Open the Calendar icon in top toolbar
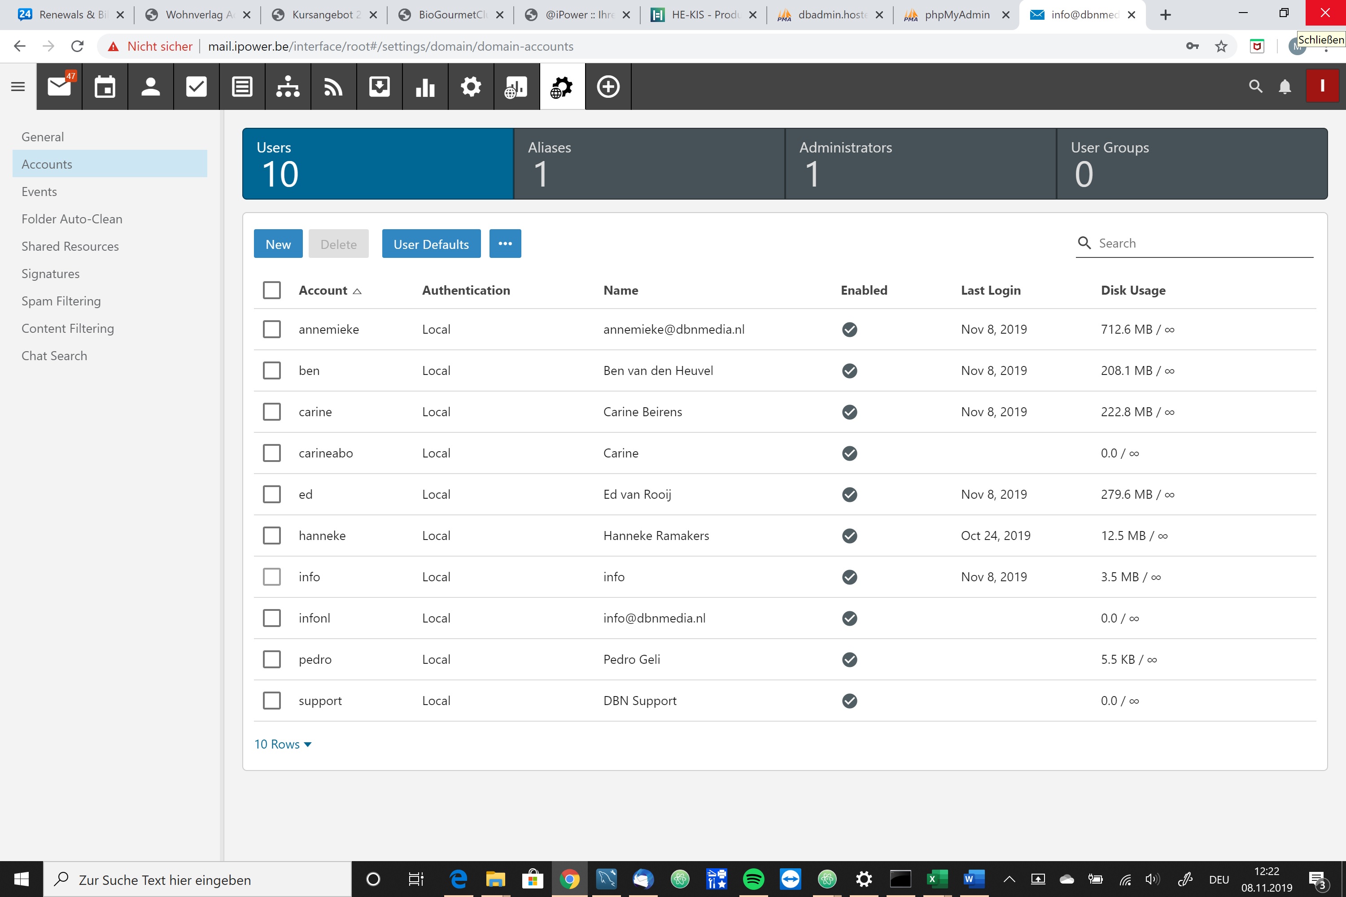Image resolution: width=1346 pixels, height=897 pixels. (x=105, y=87)
